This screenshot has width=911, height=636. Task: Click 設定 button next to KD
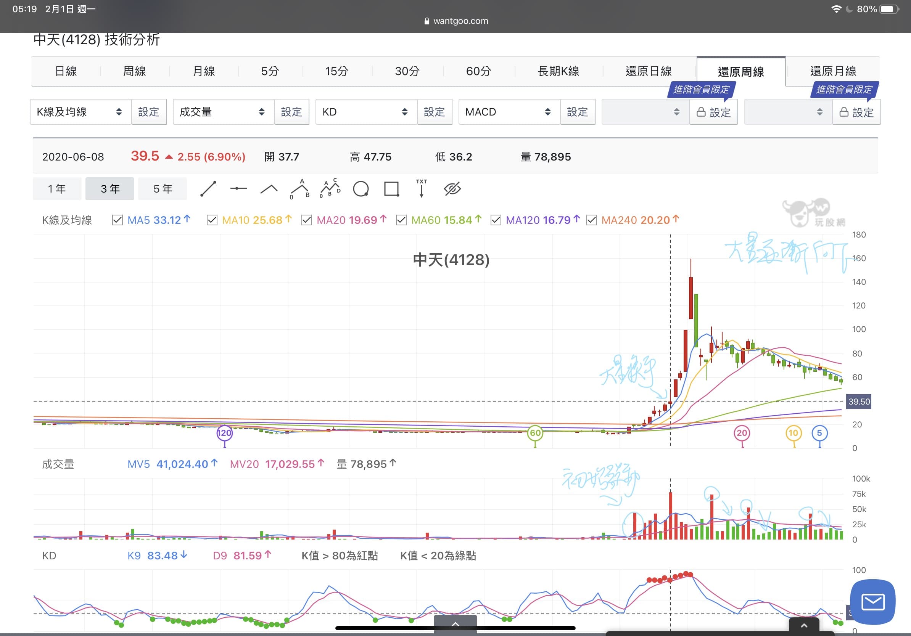tap(434, 112)
